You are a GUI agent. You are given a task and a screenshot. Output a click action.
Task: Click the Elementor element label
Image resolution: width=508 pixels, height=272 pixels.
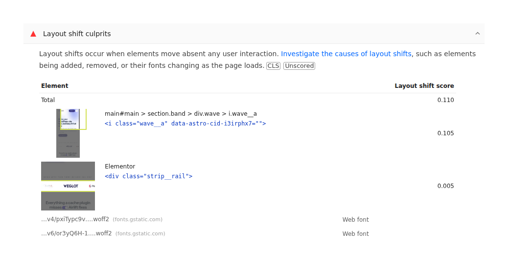pyautogui.click(x=120, y=166)
